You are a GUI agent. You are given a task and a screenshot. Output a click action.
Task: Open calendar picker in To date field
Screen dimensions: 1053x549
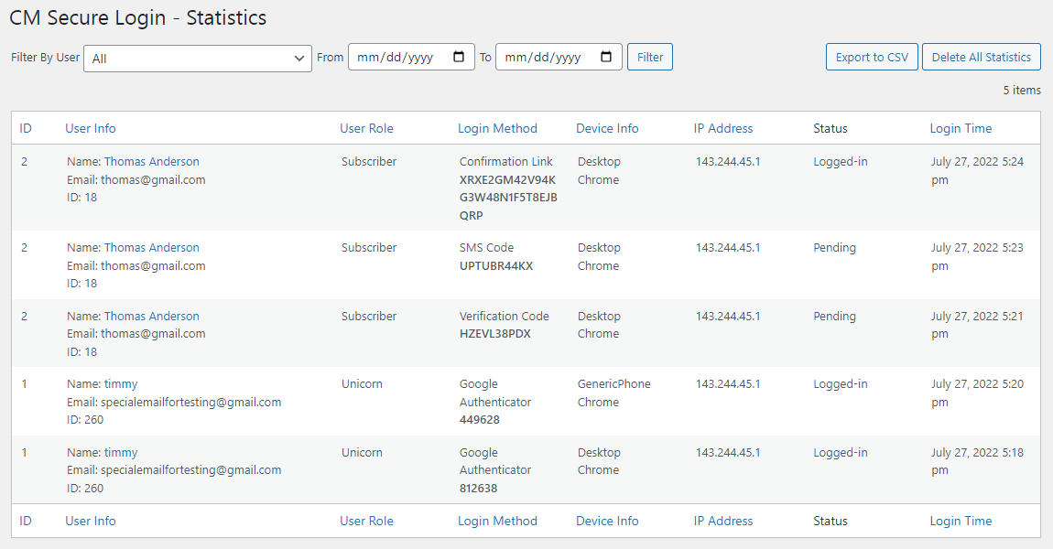point(606,57)
